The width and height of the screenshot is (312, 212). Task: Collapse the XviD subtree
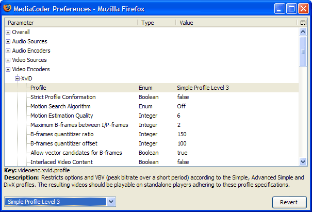point(18,78)
